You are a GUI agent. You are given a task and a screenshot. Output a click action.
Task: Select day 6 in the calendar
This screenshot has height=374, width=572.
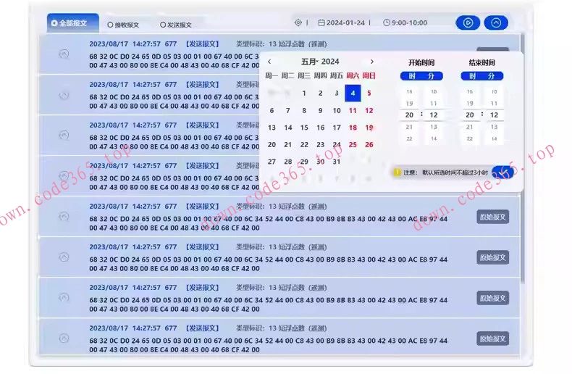click(x=272, y=110)
